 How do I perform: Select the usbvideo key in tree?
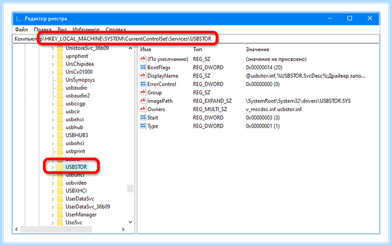click(x=76, y=183)
